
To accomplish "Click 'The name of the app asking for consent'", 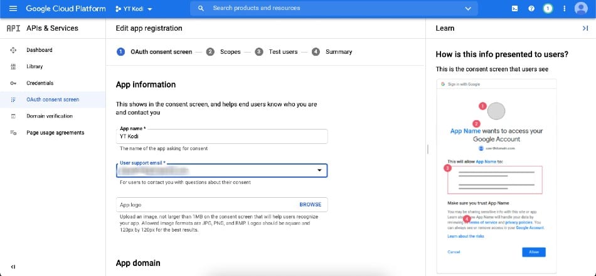I will click(164, 148).
